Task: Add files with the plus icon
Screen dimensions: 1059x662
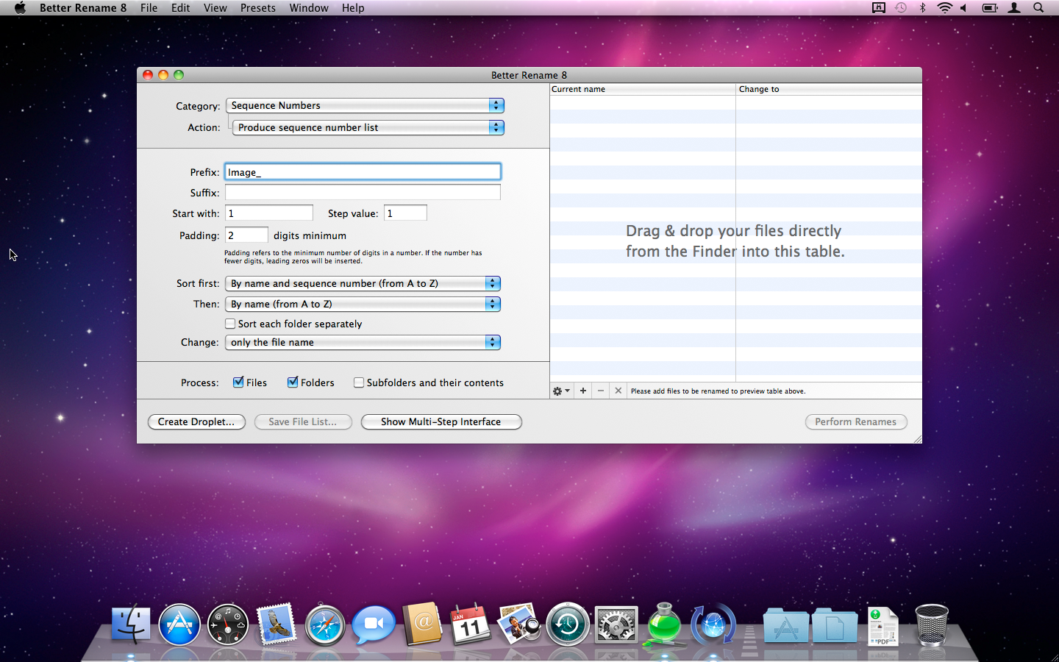Action: click(x=583, y=391)
